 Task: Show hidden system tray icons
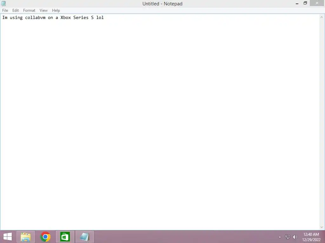pos(280,237)
